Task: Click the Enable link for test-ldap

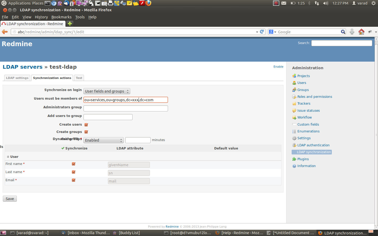Action: click(x=278, y=67)
